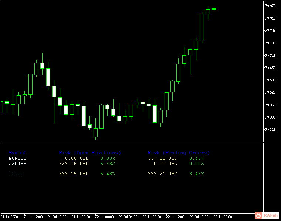Click the 21 Jul 20:00 time label
Viewport: 281px width, 221px height.
pos(81,217)
